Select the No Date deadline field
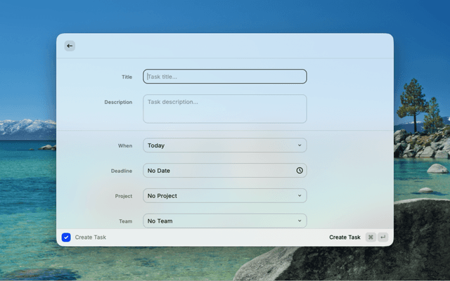The width and height of the screenshot is (450, 281). pyautogui.click(x=218, y=171)
